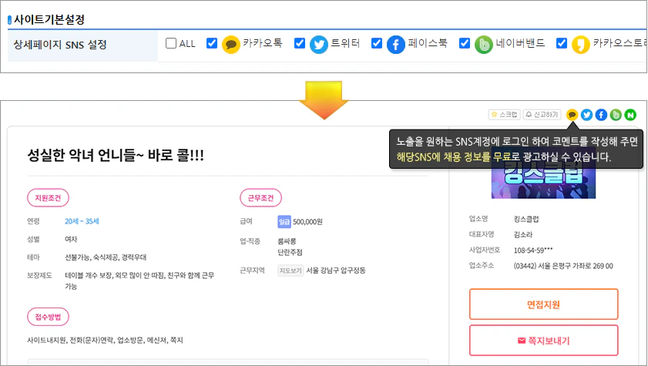Click the KakaoTalk icon in settings row
Screen dimensions: 648x366
click(231, 45)
